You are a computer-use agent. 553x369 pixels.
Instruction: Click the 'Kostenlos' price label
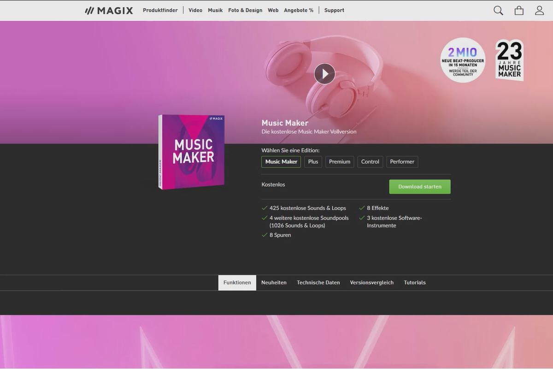[273, 184]
